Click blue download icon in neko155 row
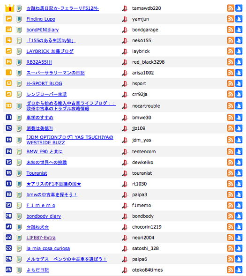This screenshot has height=276, width=246. point(239,40)
